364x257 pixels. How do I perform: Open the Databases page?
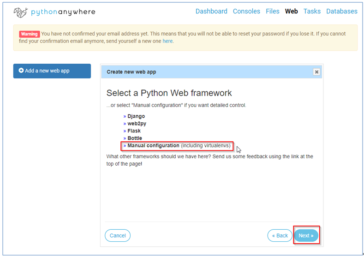click(x=342, y=11)
